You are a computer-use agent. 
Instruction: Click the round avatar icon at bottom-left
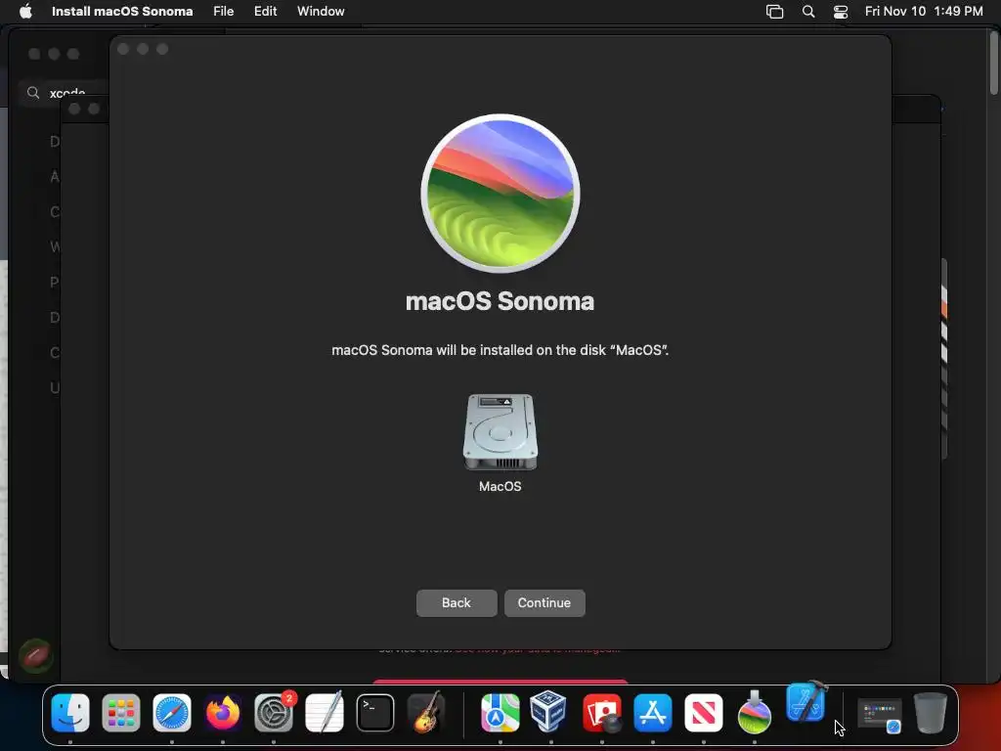pos(36,656)
